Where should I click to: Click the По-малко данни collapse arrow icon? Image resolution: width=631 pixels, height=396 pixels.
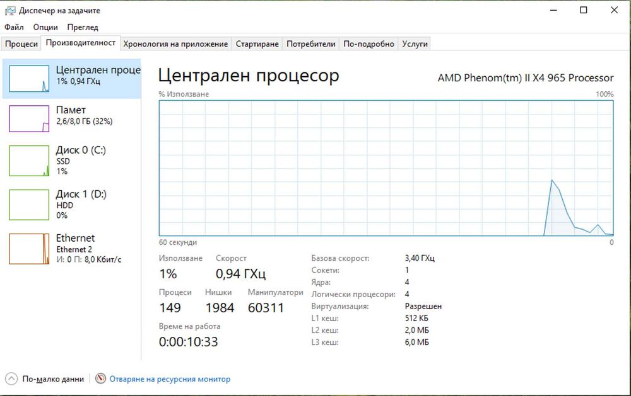(x=11, y=379)
